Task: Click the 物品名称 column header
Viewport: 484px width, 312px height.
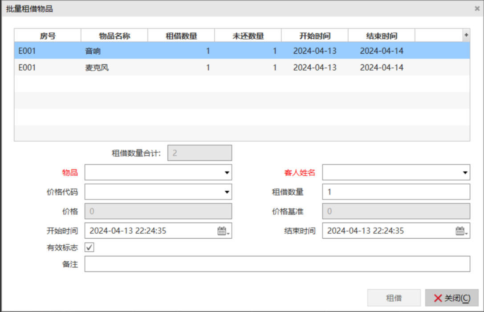Action: pos(114,36)
